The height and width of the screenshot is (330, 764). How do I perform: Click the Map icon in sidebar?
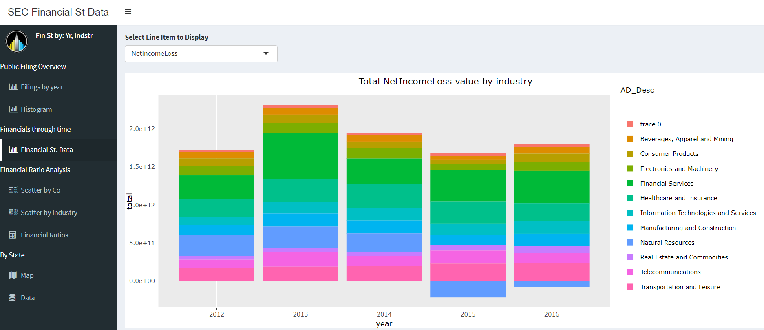(13, 275)
